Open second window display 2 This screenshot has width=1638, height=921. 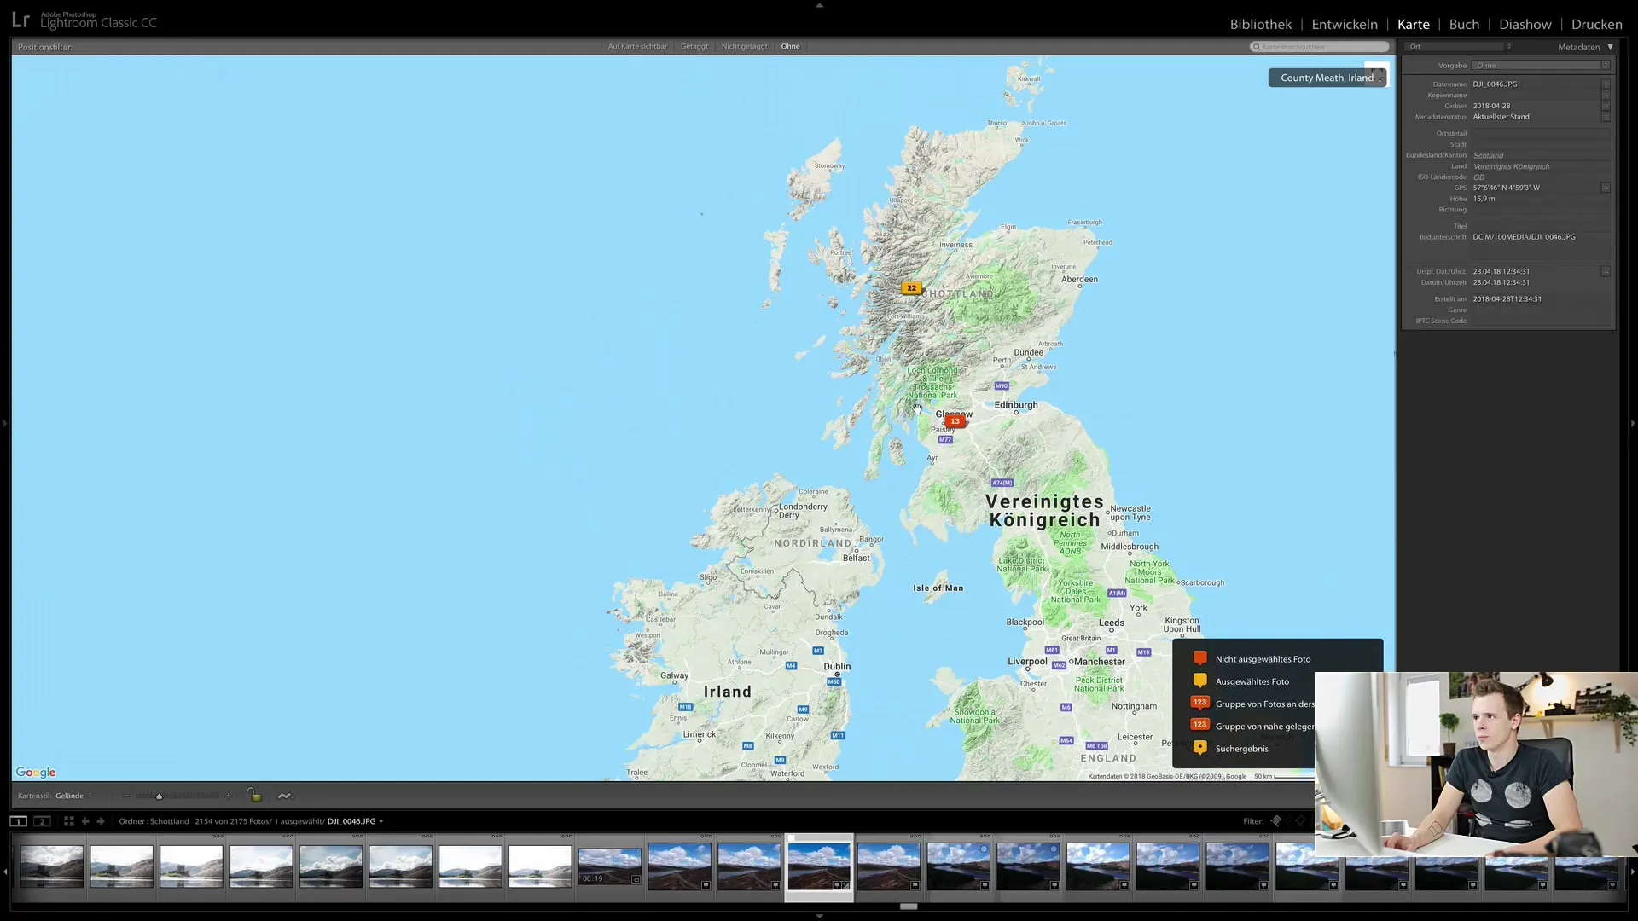point(42,821)
